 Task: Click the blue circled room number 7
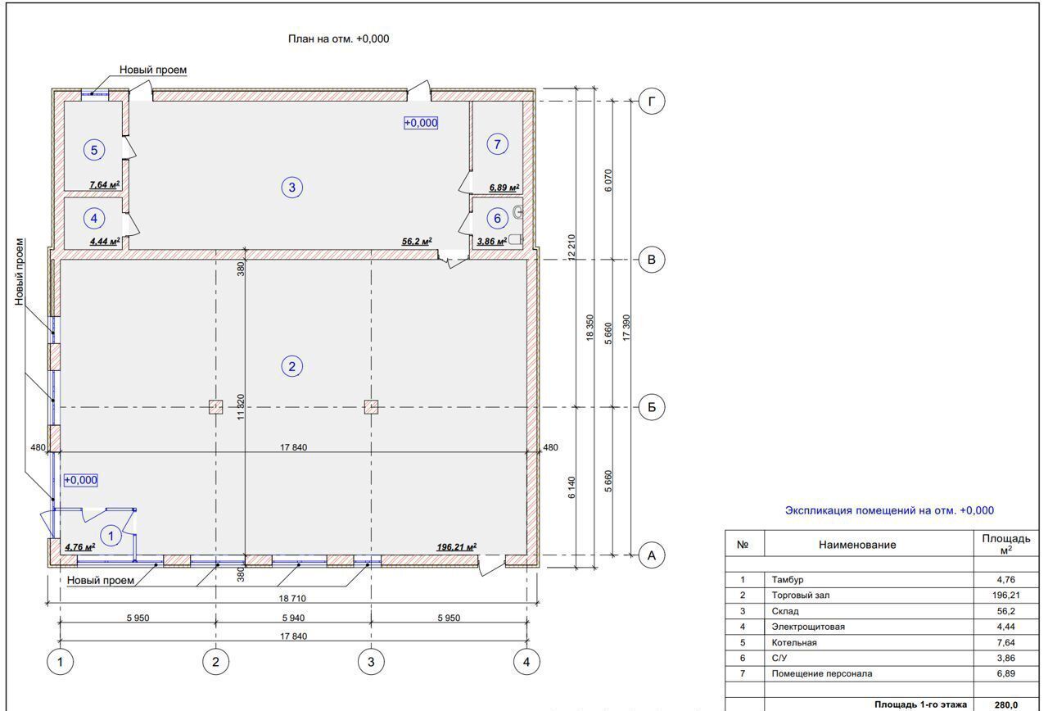[x=497, y=144]
